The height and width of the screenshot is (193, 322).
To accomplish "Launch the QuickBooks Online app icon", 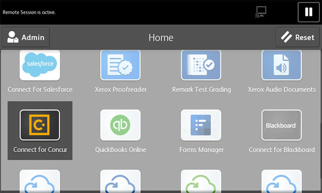I will tap(120, 125).
